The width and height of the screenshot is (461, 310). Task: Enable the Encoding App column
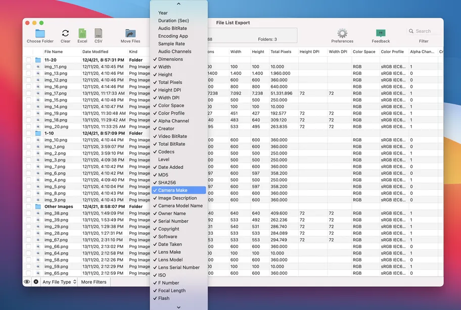179,36
